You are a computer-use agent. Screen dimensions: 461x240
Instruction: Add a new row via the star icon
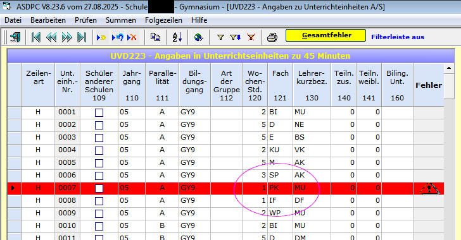click(101, 37)
